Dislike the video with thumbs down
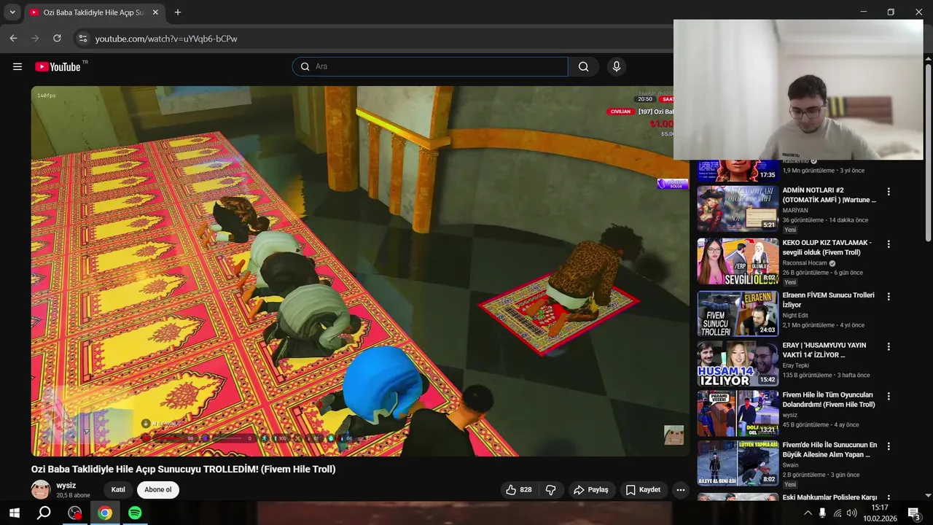Image resolution: width=933 pixels, height=525 pixels. tap(551, 490)
